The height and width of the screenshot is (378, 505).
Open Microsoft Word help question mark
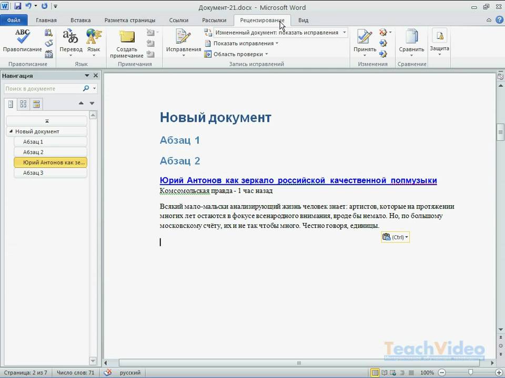pyautogui.click(x=500, y=20)
